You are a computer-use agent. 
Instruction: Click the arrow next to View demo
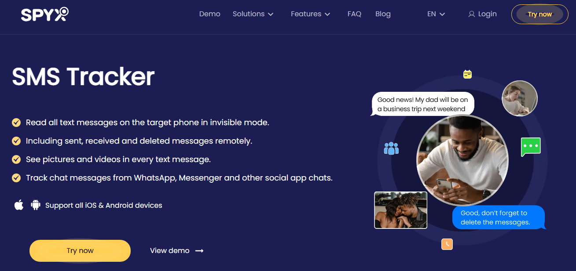point(199,251)
